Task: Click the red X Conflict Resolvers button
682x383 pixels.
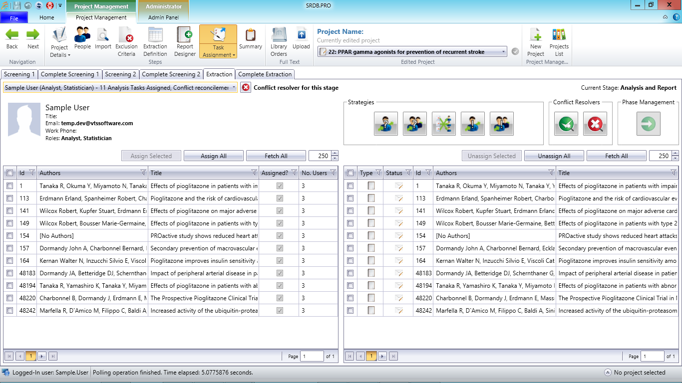Action: click(595, 124)
